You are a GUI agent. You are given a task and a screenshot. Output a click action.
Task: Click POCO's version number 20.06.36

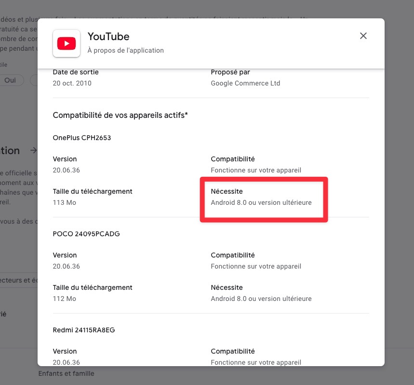click(x=67, y=266)
